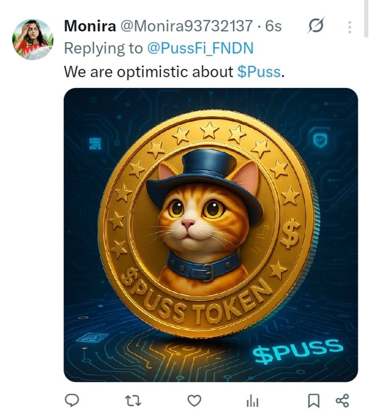This screenshot has width=370, height=416.
Task: Repost this tweet using the retweet icon
Action: [133, 400]
